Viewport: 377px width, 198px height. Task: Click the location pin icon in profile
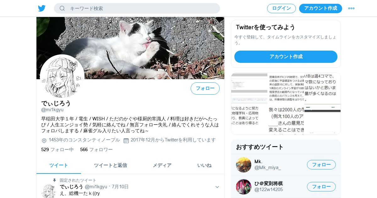click(x=44, y=140)
